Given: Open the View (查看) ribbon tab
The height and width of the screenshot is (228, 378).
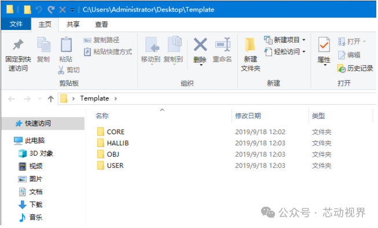Looking at the screenshot, I should (x=101, y=24).
